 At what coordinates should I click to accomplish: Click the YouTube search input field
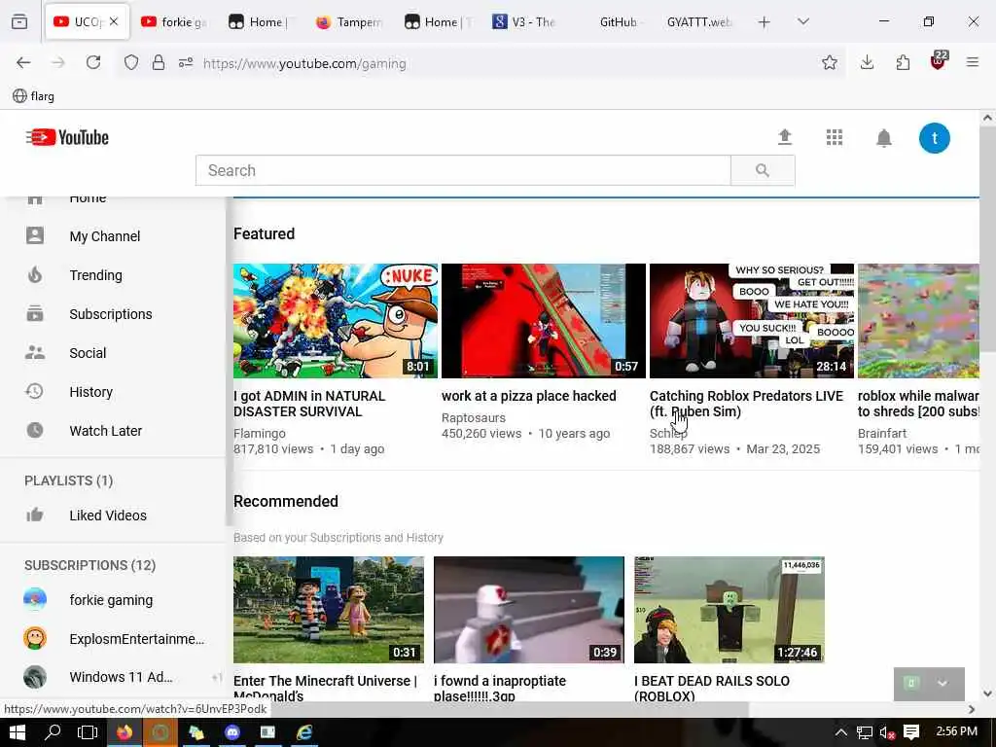(x=463, y=170)
